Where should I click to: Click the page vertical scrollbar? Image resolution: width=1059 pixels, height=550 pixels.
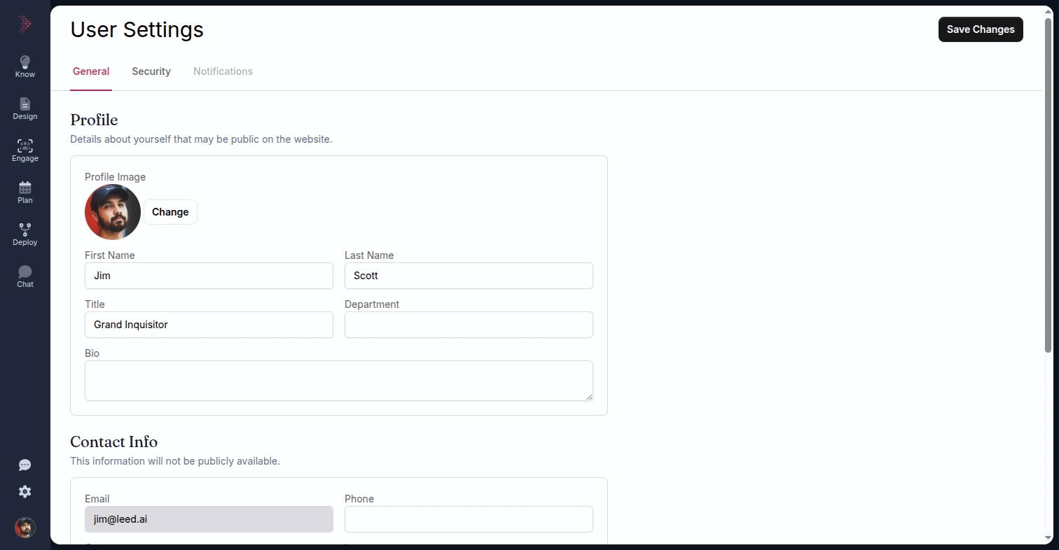point(1048,185)
